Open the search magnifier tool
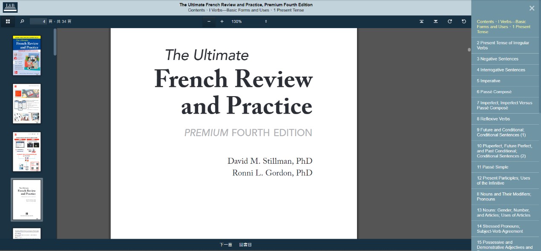The height and width of the screenshot is (251, 541). 22,21
